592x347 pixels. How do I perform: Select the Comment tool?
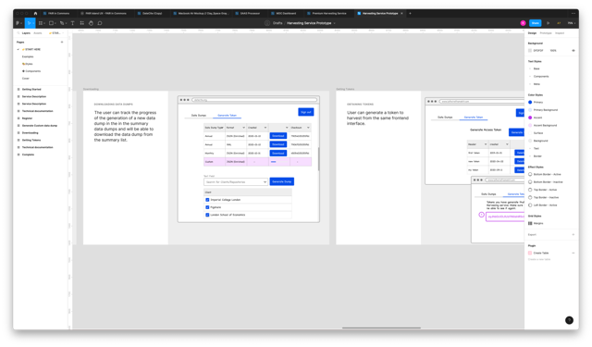click(100, 23)
